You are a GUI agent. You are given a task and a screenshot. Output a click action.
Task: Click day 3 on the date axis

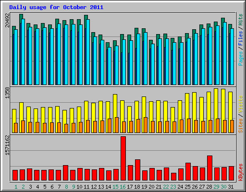[x=30, y=187]
